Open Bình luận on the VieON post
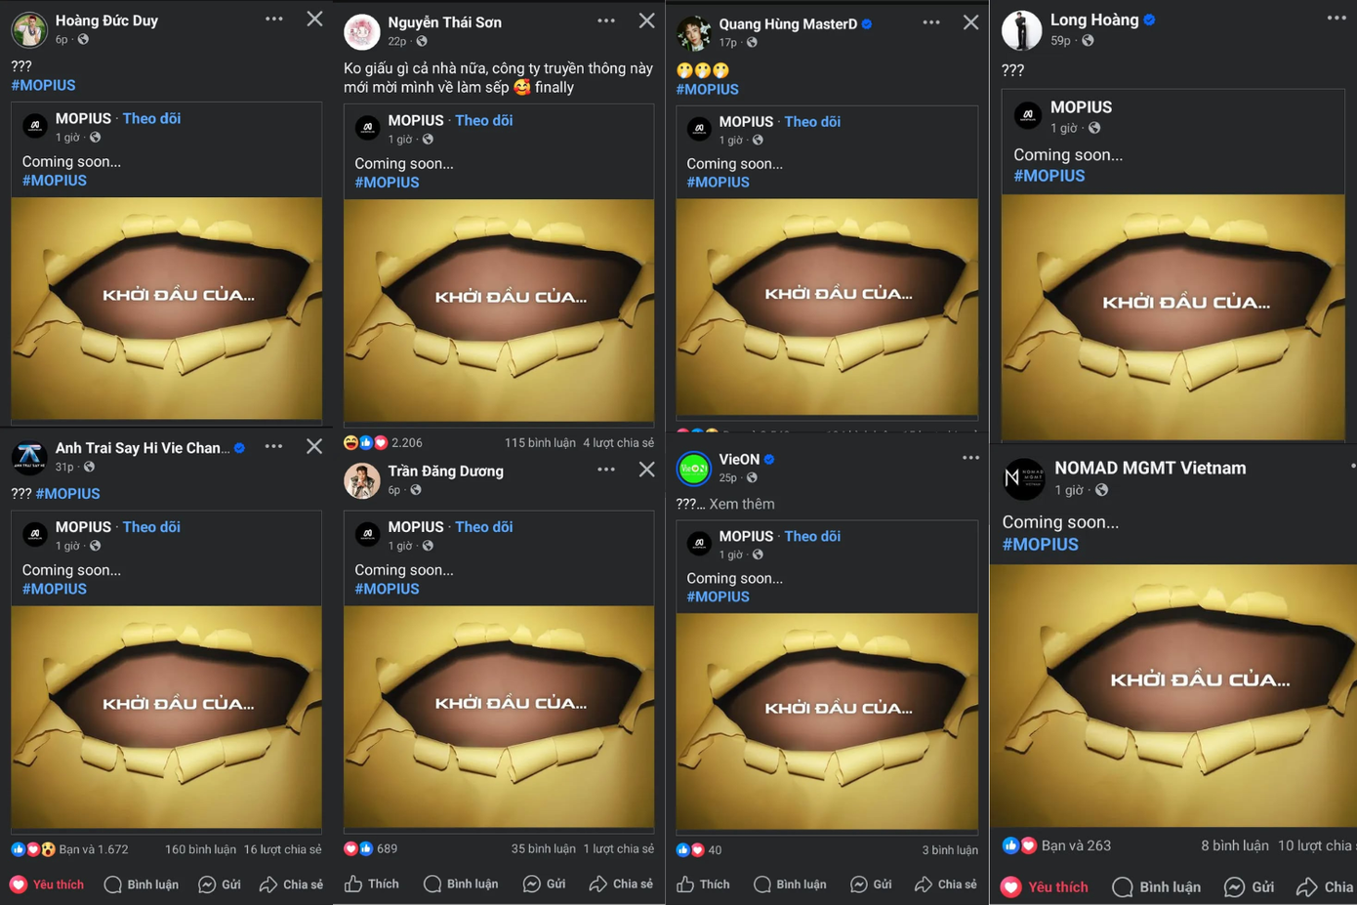The height and width of the screenshot is (905, 1357). click(x=790, y=884)
